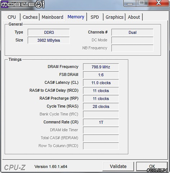
Task: Click the empty Bank Cycle Time field
Action: 101,114
